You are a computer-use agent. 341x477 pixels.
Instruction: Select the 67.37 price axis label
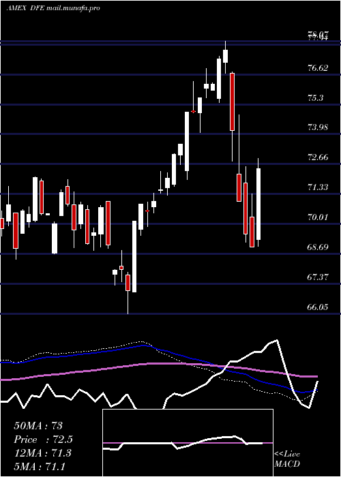[318, 277]
